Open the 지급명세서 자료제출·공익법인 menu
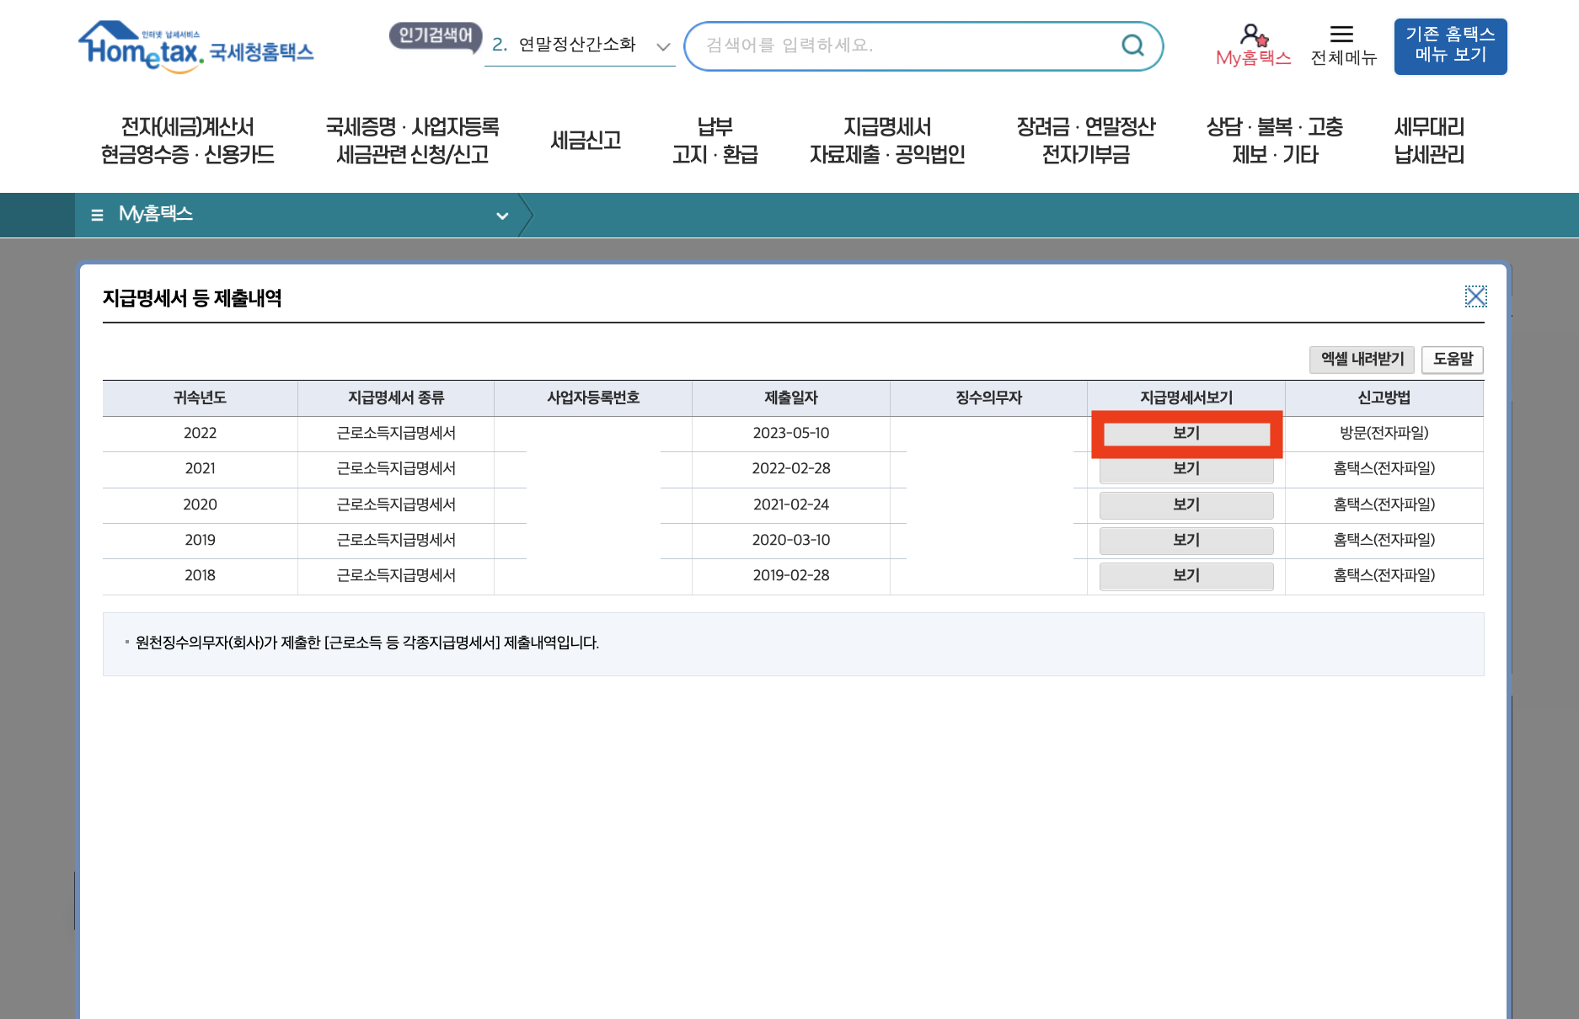The height and width of the screenshot is (1019, 1579). (887, 141)
